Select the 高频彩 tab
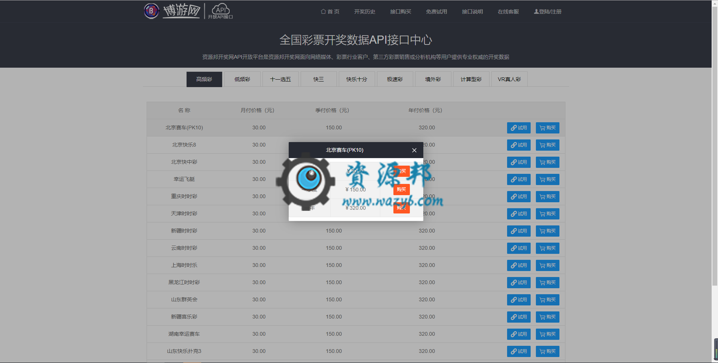718x363 pixels. click(204, 79)
